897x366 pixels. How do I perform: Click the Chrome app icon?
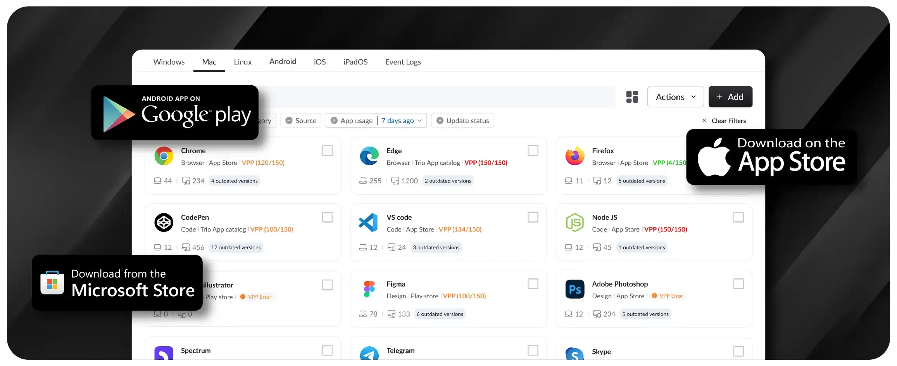(x=164, y=156)
